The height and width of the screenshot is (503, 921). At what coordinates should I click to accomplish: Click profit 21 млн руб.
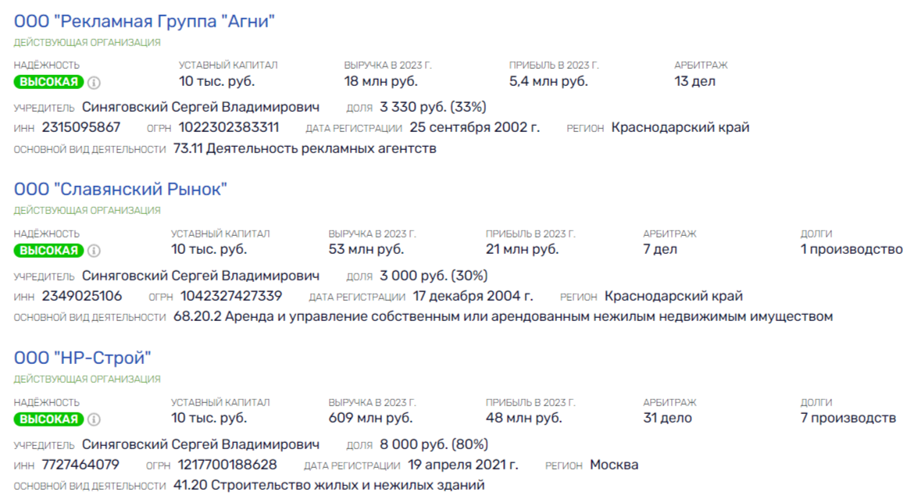click(522, 250)
